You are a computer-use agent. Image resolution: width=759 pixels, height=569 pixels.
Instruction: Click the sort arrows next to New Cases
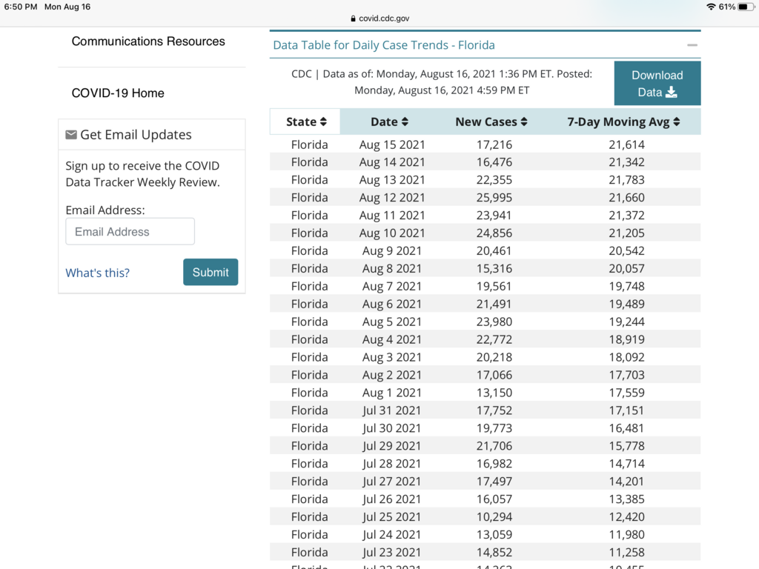(524, 122)
